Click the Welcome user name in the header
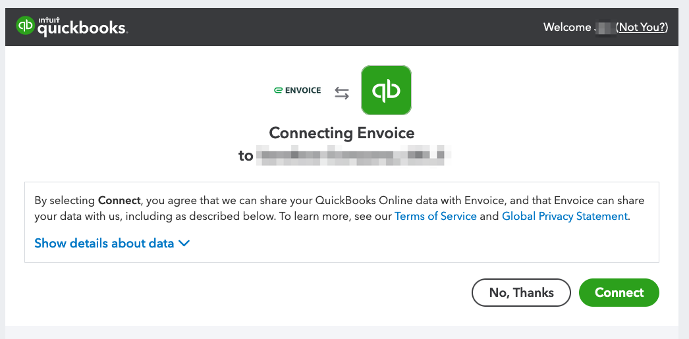The image size is (689, 339). tap(605, 27)
